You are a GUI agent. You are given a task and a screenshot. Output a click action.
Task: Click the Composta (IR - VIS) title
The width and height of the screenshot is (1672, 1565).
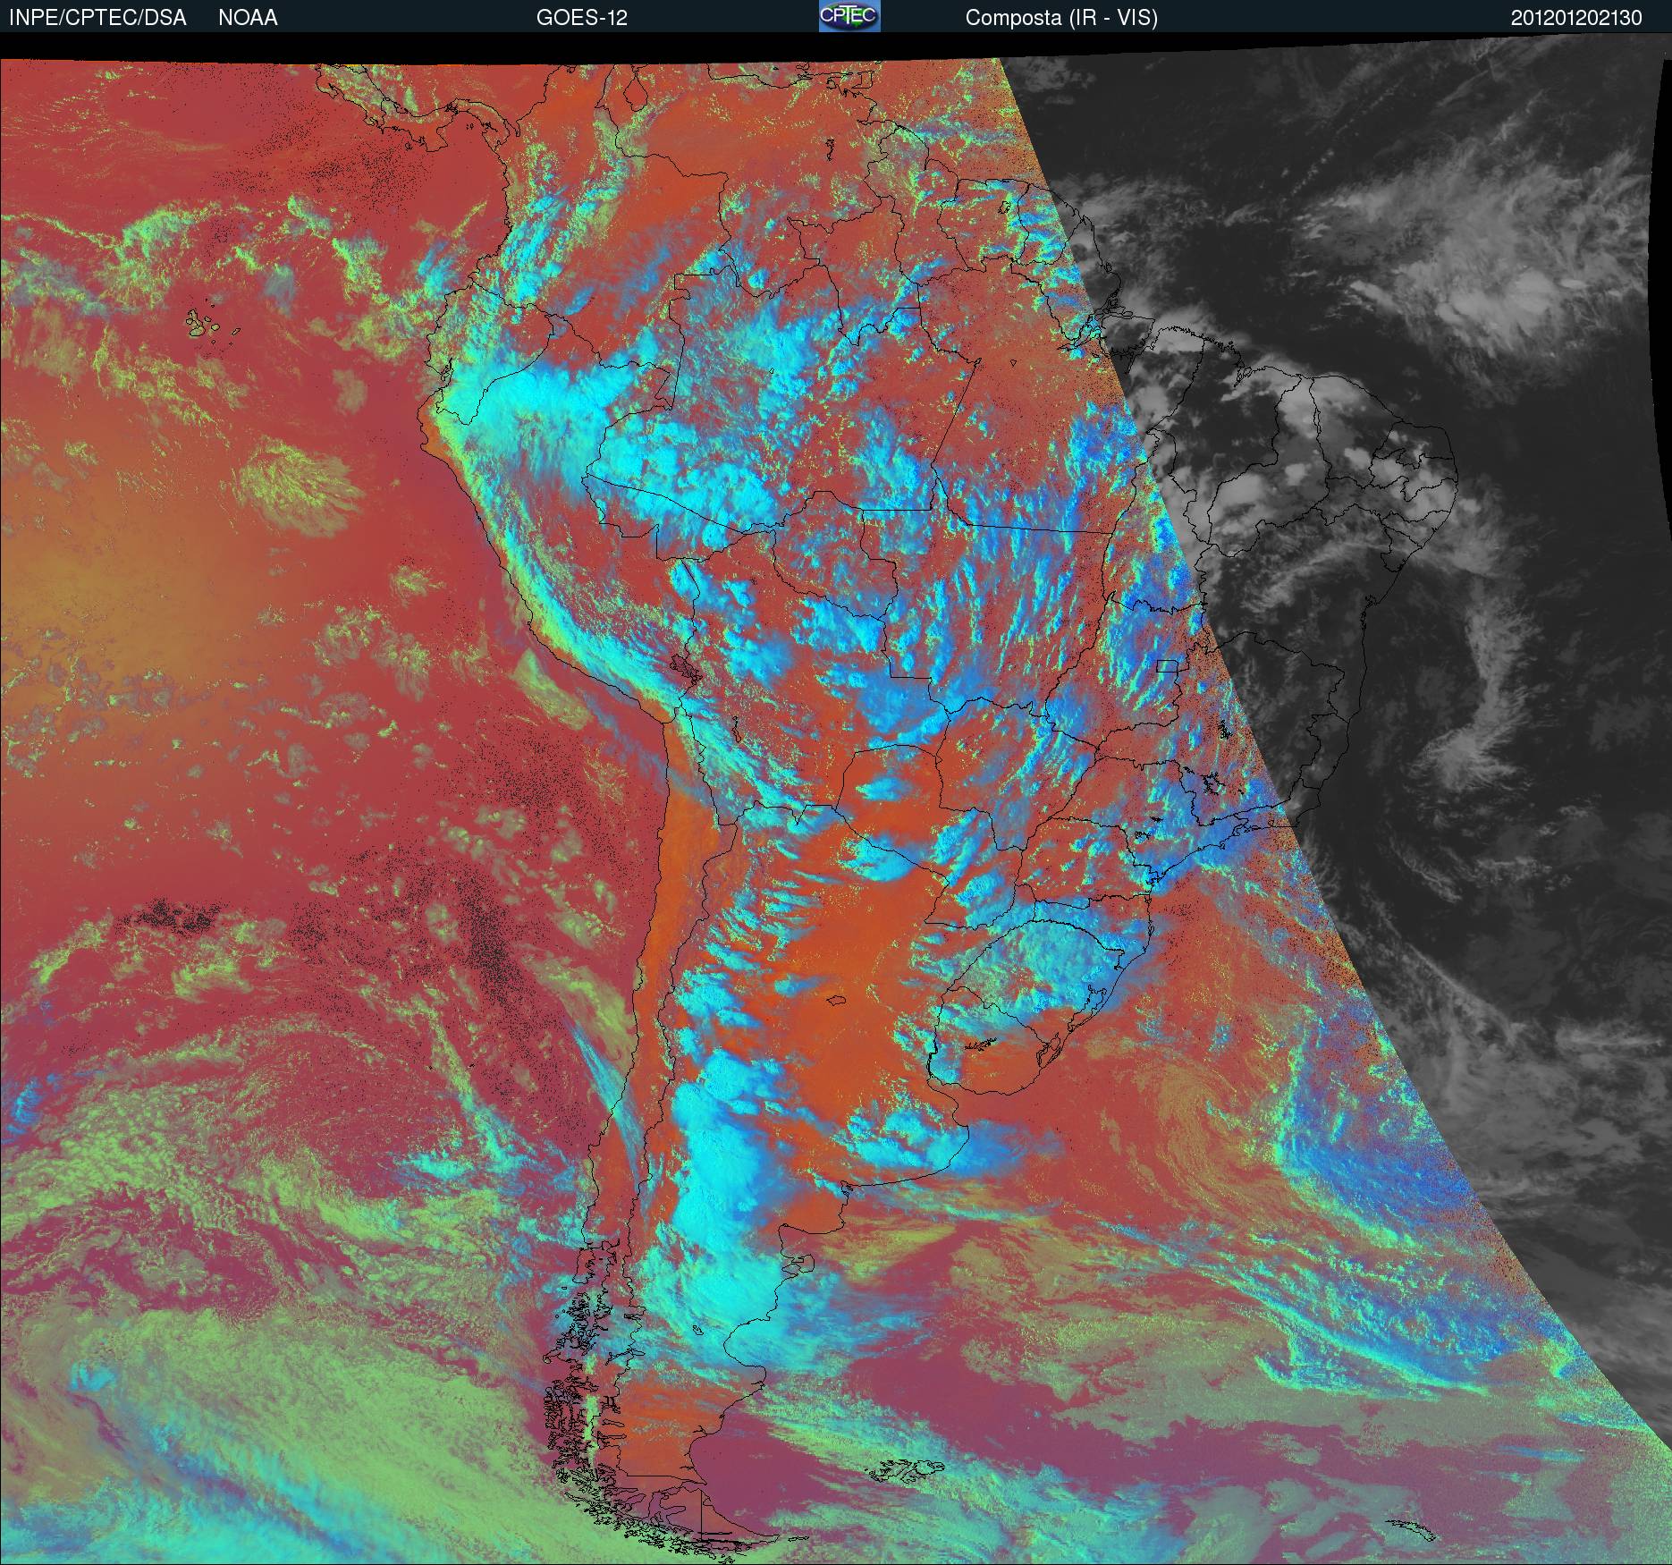point(1061,18)
